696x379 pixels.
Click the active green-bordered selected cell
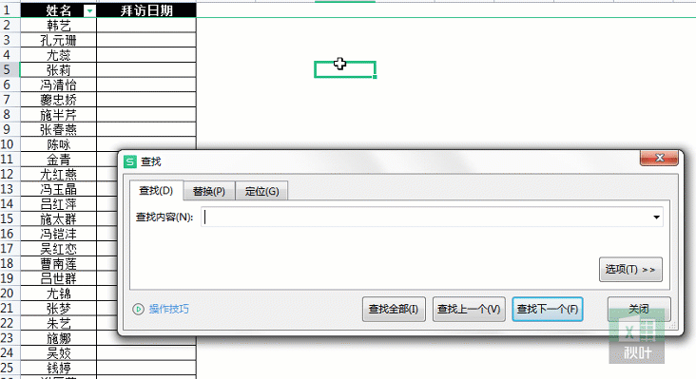click(345, 69)
